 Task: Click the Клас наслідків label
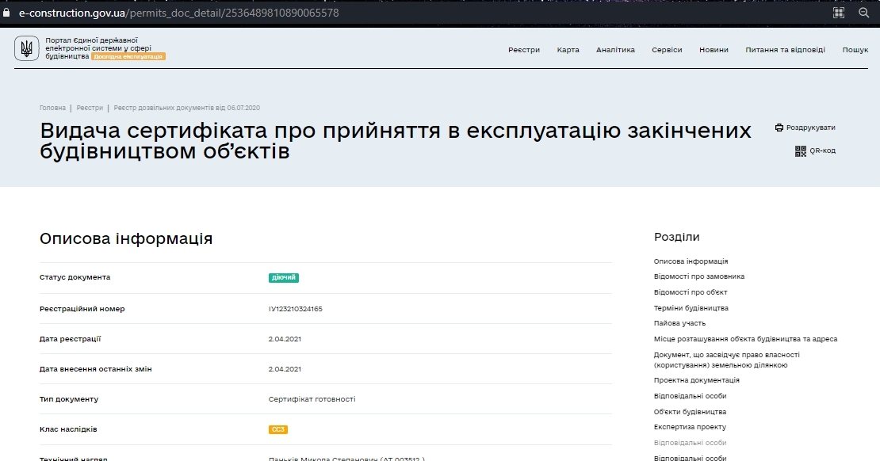tap(68, 429)
